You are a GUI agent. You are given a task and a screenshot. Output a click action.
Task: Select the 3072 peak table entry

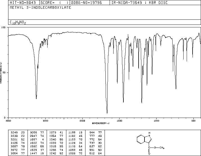[18, 150]
